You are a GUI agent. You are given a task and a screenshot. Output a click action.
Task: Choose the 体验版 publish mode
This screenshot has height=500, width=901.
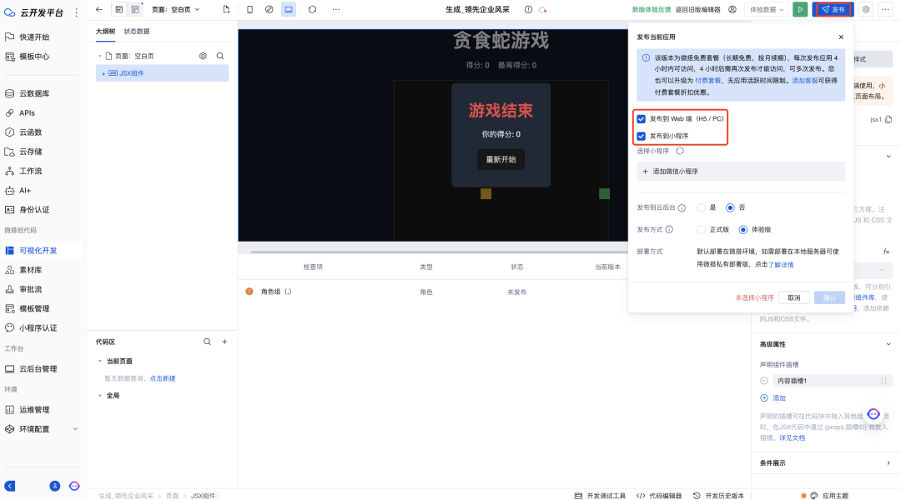point(743,230)
